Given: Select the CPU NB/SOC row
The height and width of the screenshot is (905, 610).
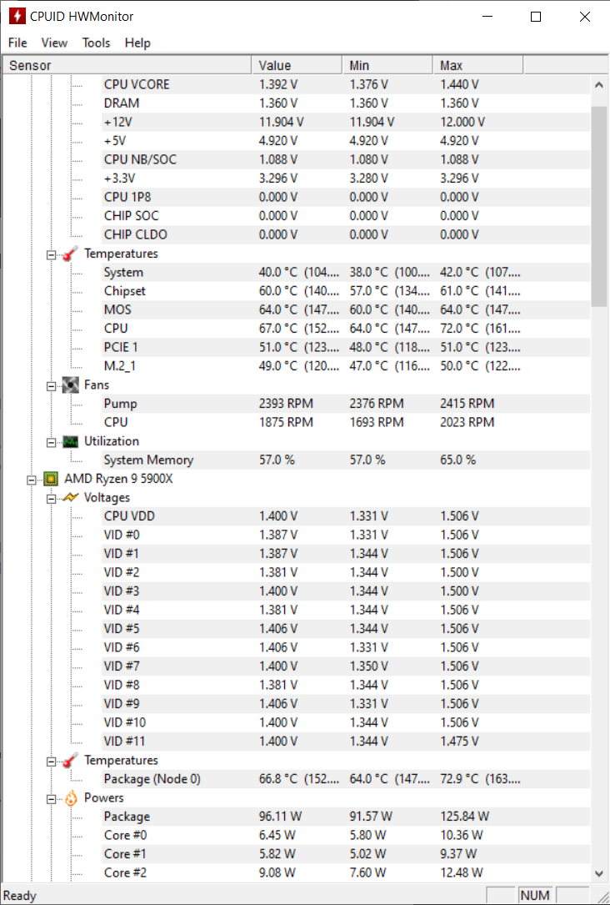Looking at the screenshot, I should (345, 159).
